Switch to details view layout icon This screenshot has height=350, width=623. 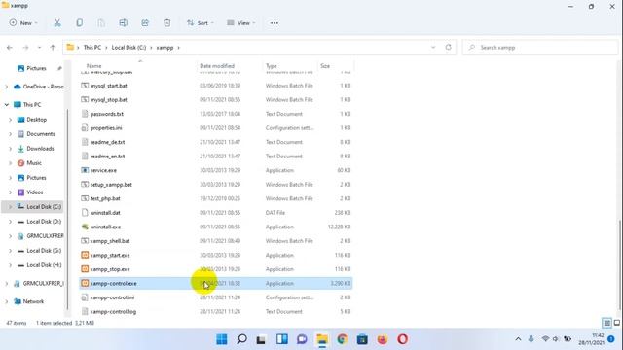click(x=606, y=323)
